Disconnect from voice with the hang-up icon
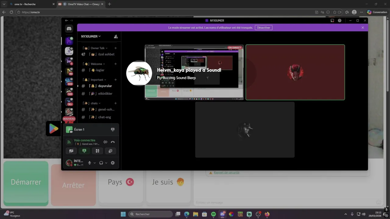Viewport: 390px width, 219px height. pos(113,142)
